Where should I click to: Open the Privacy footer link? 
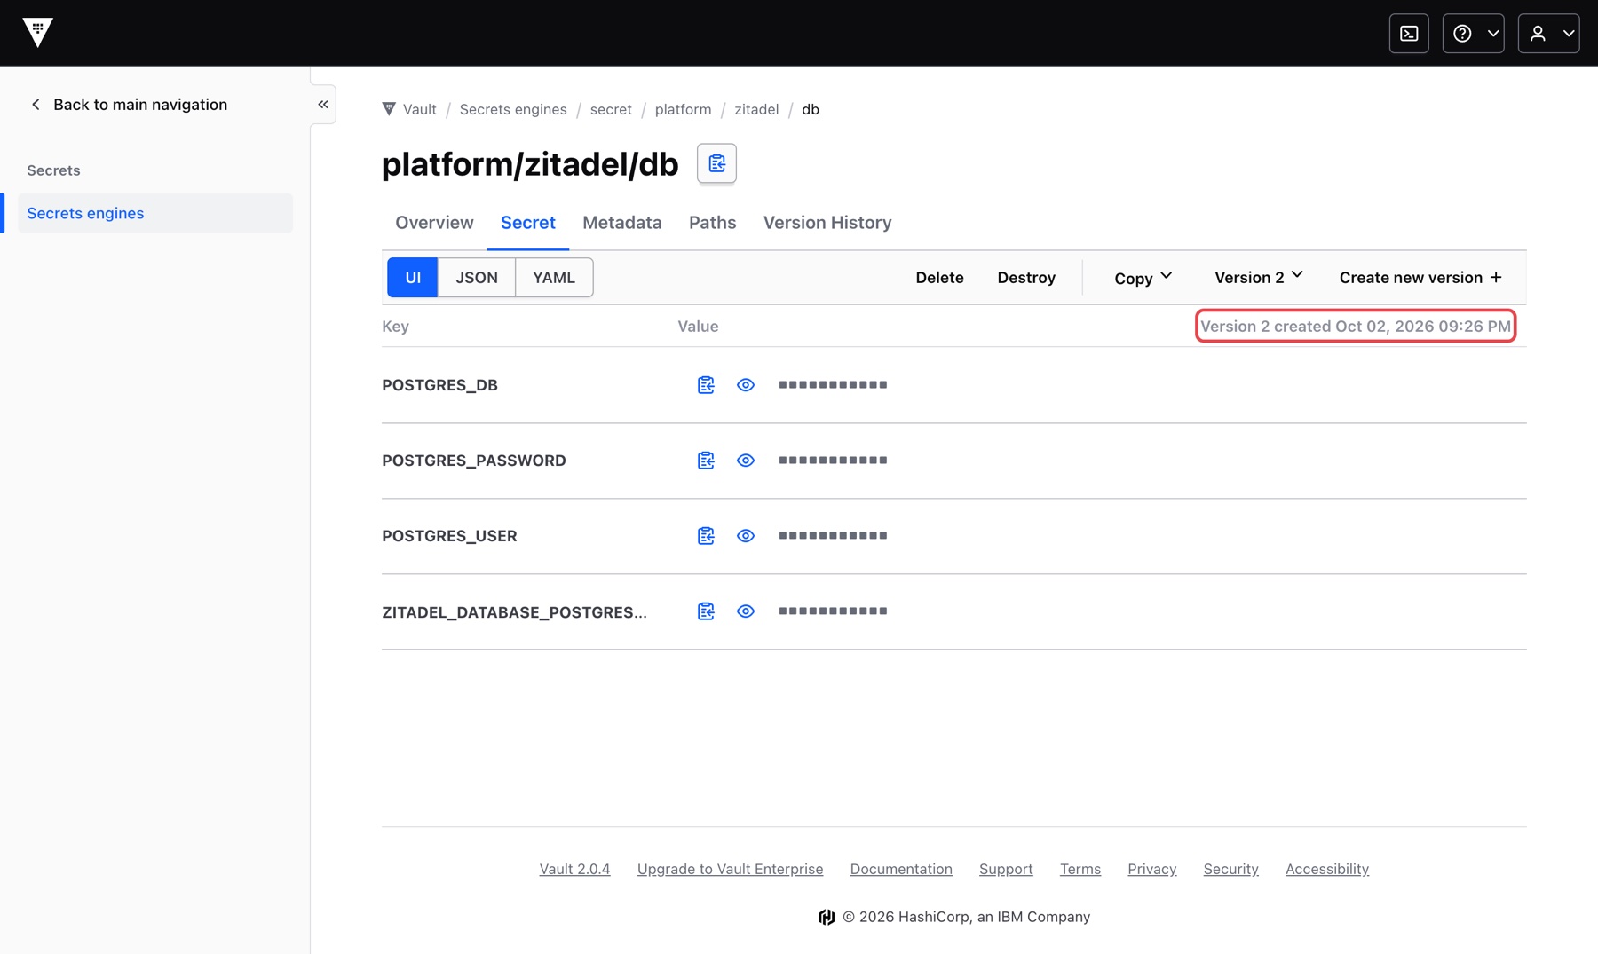[1152, 869]
